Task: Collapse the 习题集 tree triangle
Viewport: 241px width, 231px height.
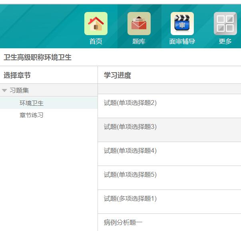Action: (x=4, y=90)
